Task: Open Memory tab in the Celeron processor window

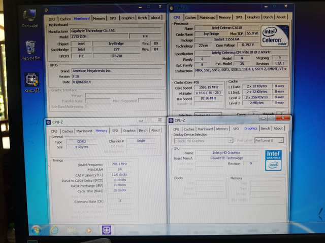Action: click(x=224, y=17)
